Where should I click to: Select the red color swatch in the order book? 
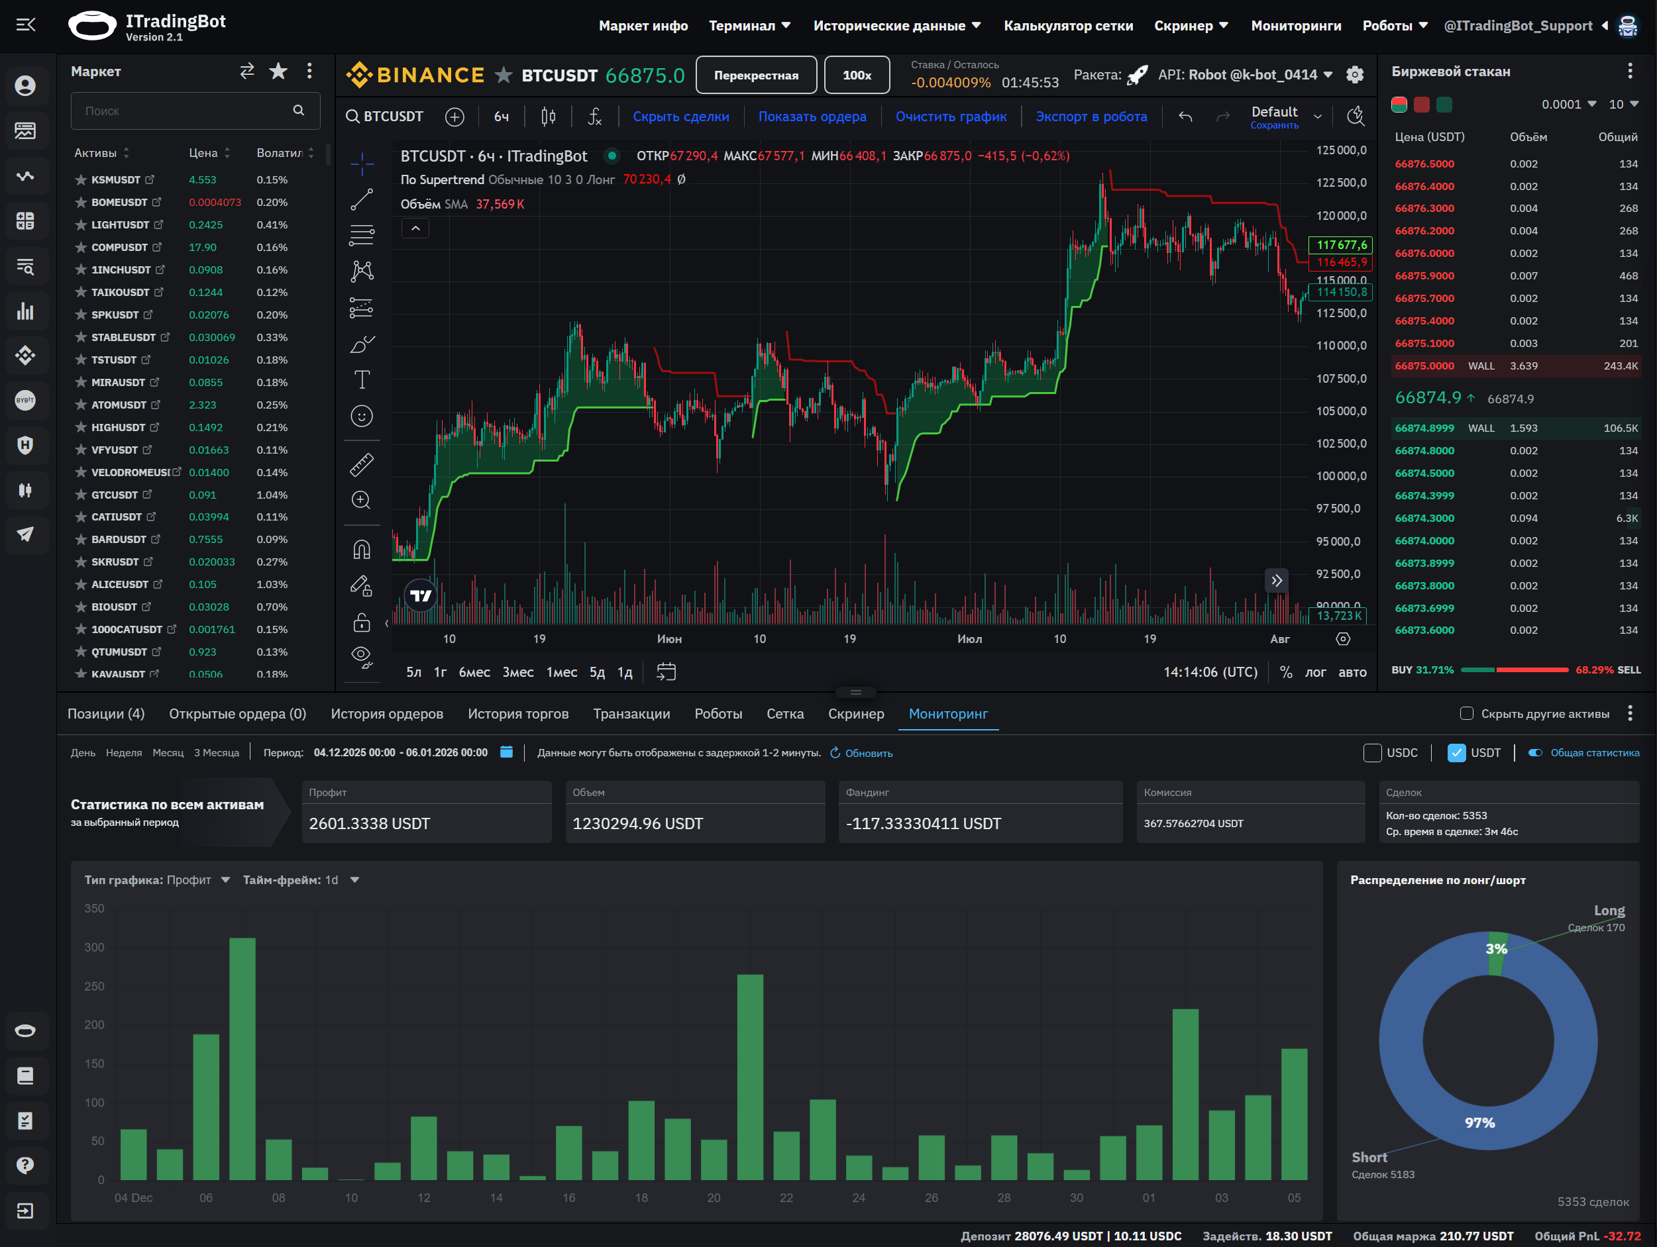tap(1422, 105)
